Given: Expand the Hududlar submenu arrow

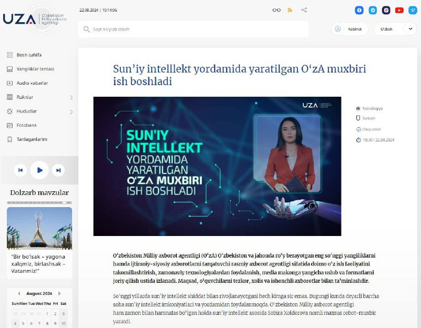Looking at the screenshot, I should pos(71,111).
